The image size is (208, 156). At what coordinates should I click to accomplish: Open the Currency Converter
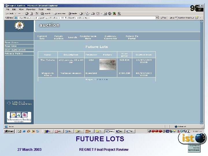point(110,37)
